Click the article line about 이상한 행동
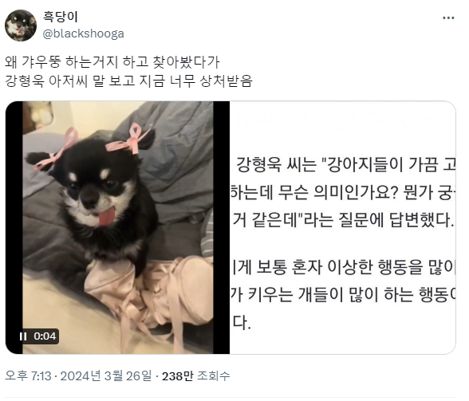Screen dimensions: 469x401 [x=343, y=267]
